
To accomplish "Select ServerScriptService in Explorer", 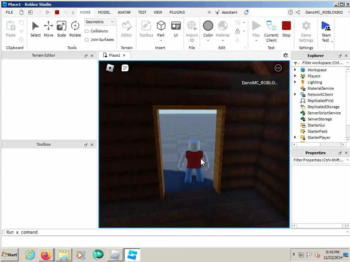I will [x=324, y=113].
